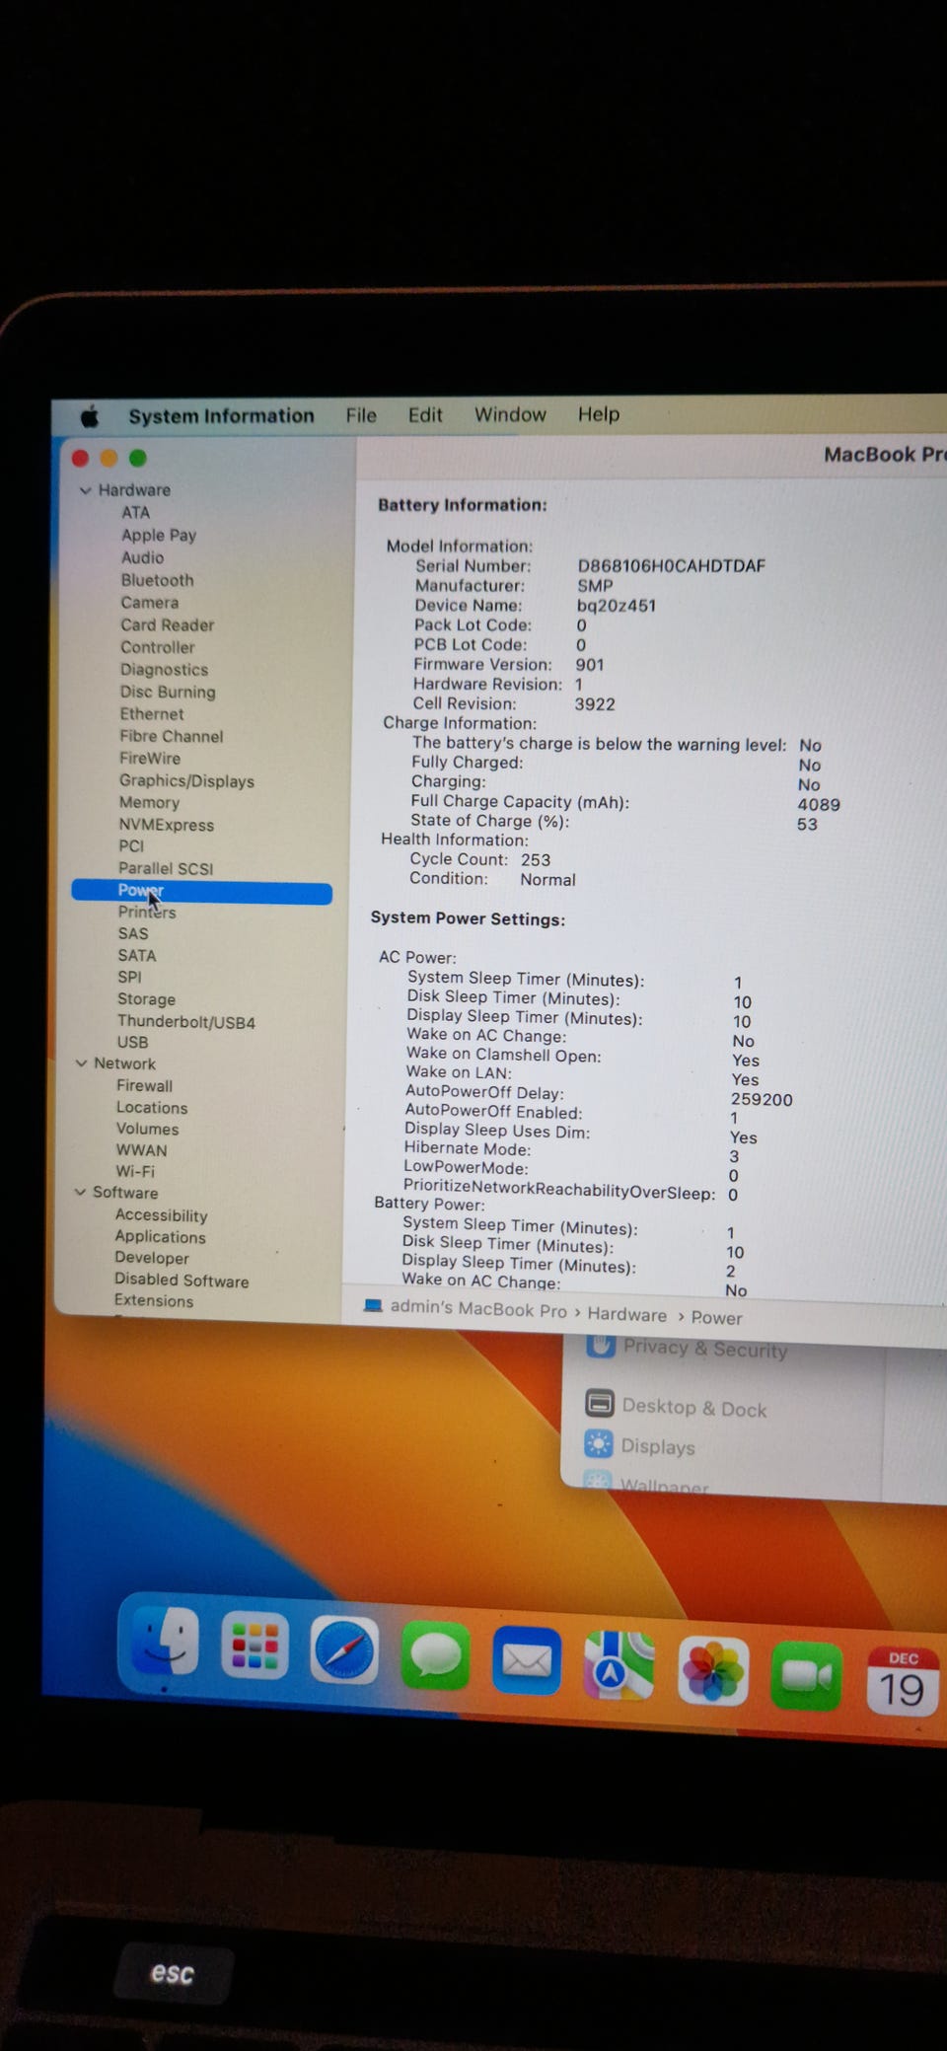
Task: Open the Edit menu
Action: pyautogui.click(x=425, y=415)
